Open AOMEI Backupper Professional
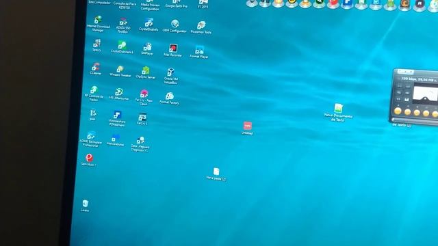This screenshot has width=438, height=246. coord(91,135)
